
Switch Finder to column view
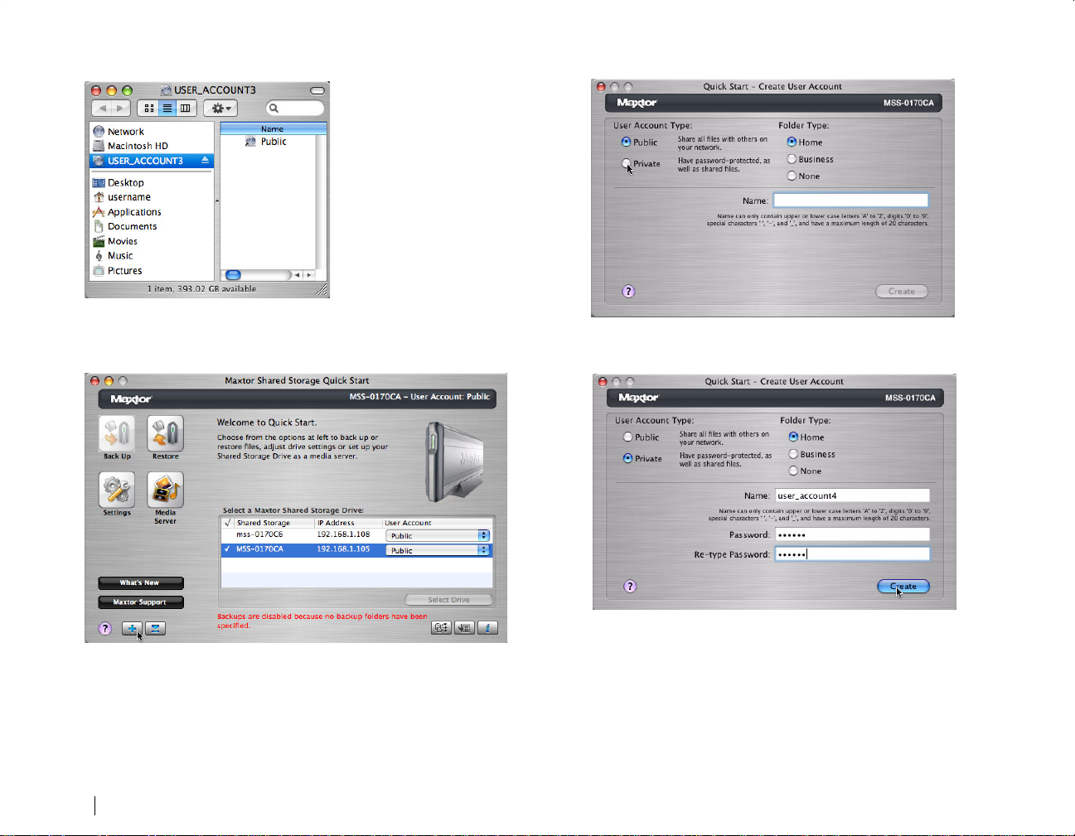[186, 109]
